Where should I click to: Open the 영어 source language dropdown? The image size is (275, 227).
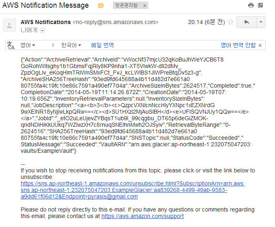pyautogui.click(x=28, y=45)
